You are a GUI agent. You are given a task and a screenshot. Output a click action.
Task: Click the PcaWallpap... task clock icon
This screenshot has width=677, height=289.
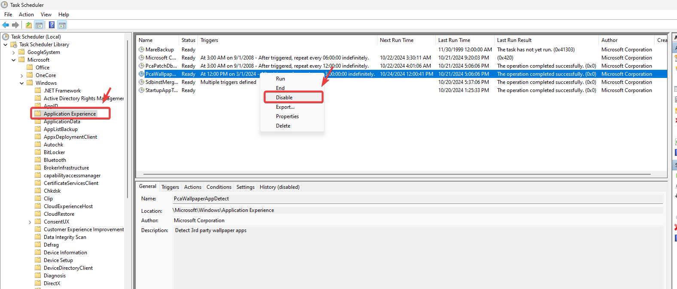point(141,74)
